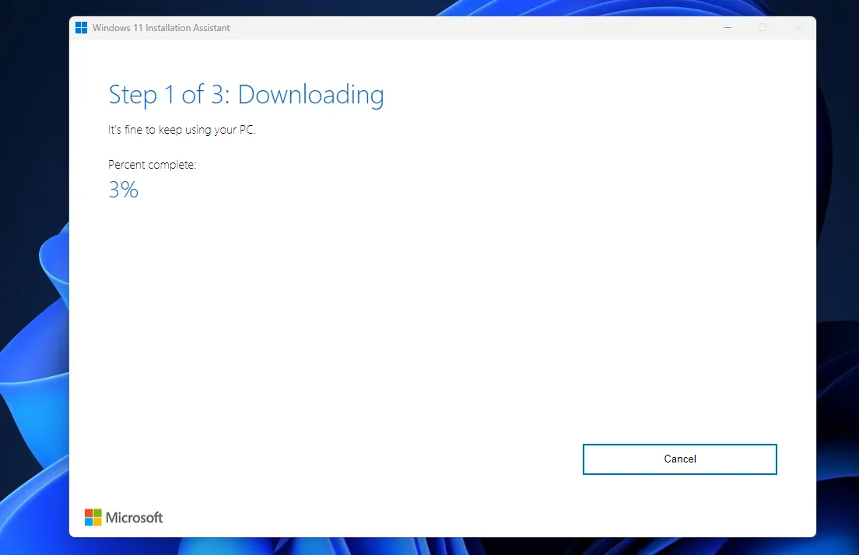Click the "Windows 11 Installation Assistant" title text
The width and height of the screenshot is (859, 555).
tap(161, 28)
